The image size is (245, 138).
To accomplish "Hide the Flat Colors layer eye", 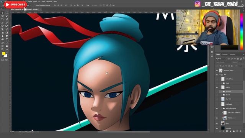I will (x=217, y=118).
